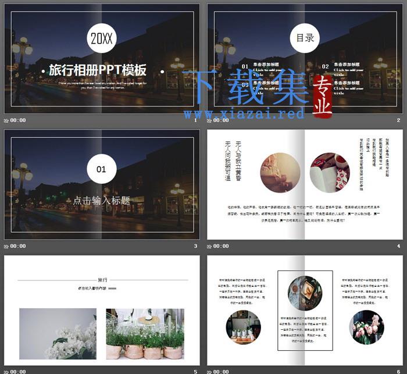The image size is (407, 374).
Task: Click the 目录 circle on slide 2
Action: click(x=305, y=38)
